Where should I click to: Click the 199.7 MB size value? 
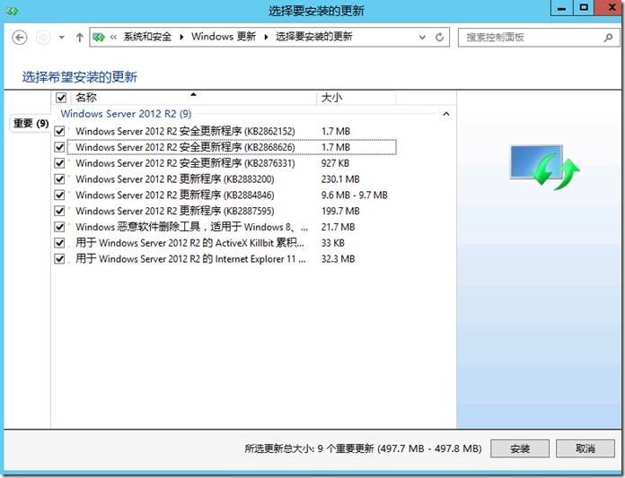point(340,211)
